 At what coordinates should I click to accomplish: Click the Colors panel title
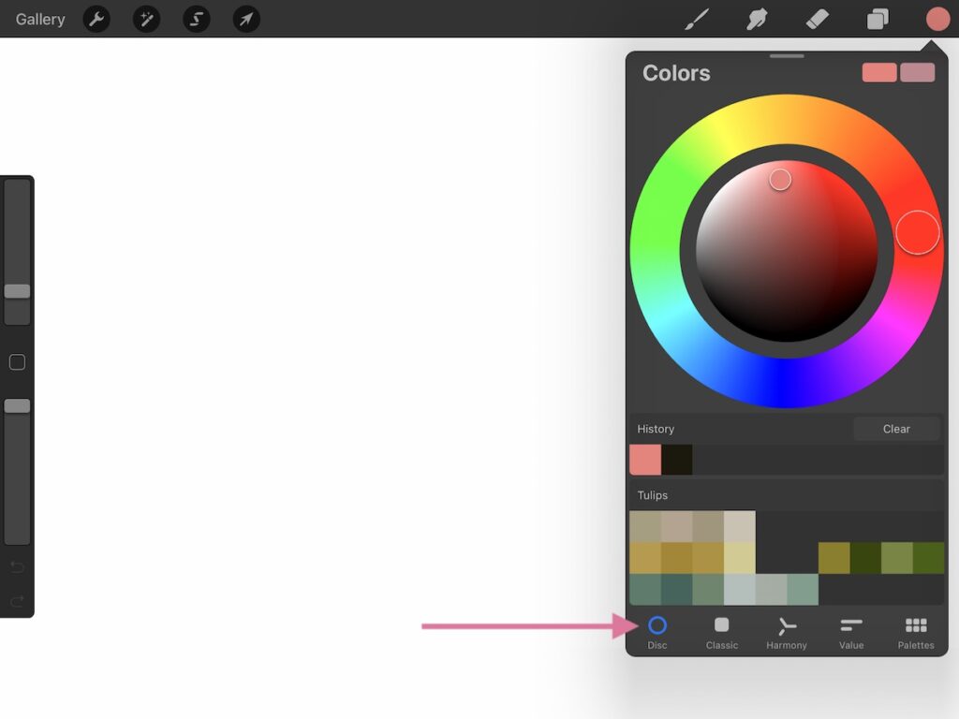click(x=676, y=73)
